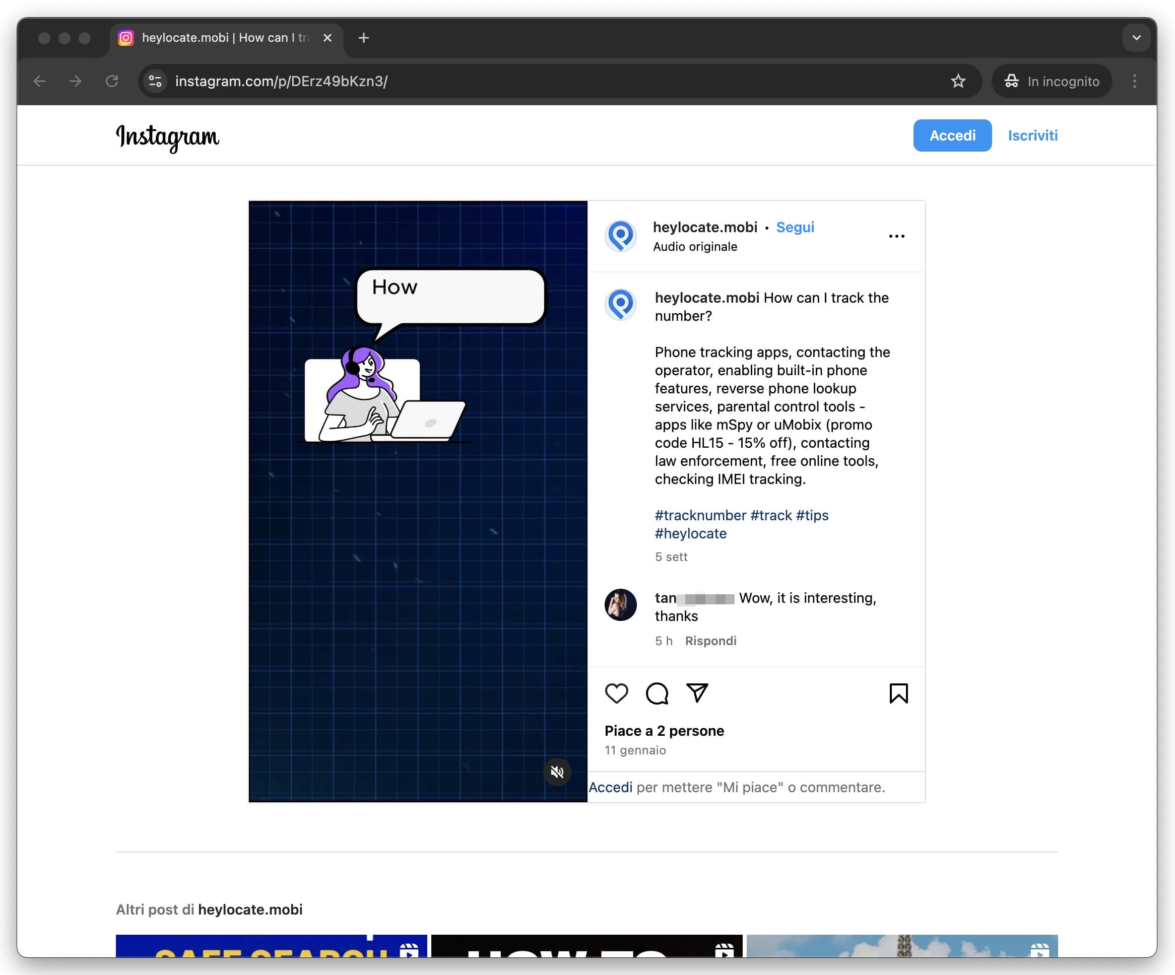Image resolution: width=1175 pixels, height=975 pixels.
Task: Open Chrome three-dot menu
Action: (1134, 81)
